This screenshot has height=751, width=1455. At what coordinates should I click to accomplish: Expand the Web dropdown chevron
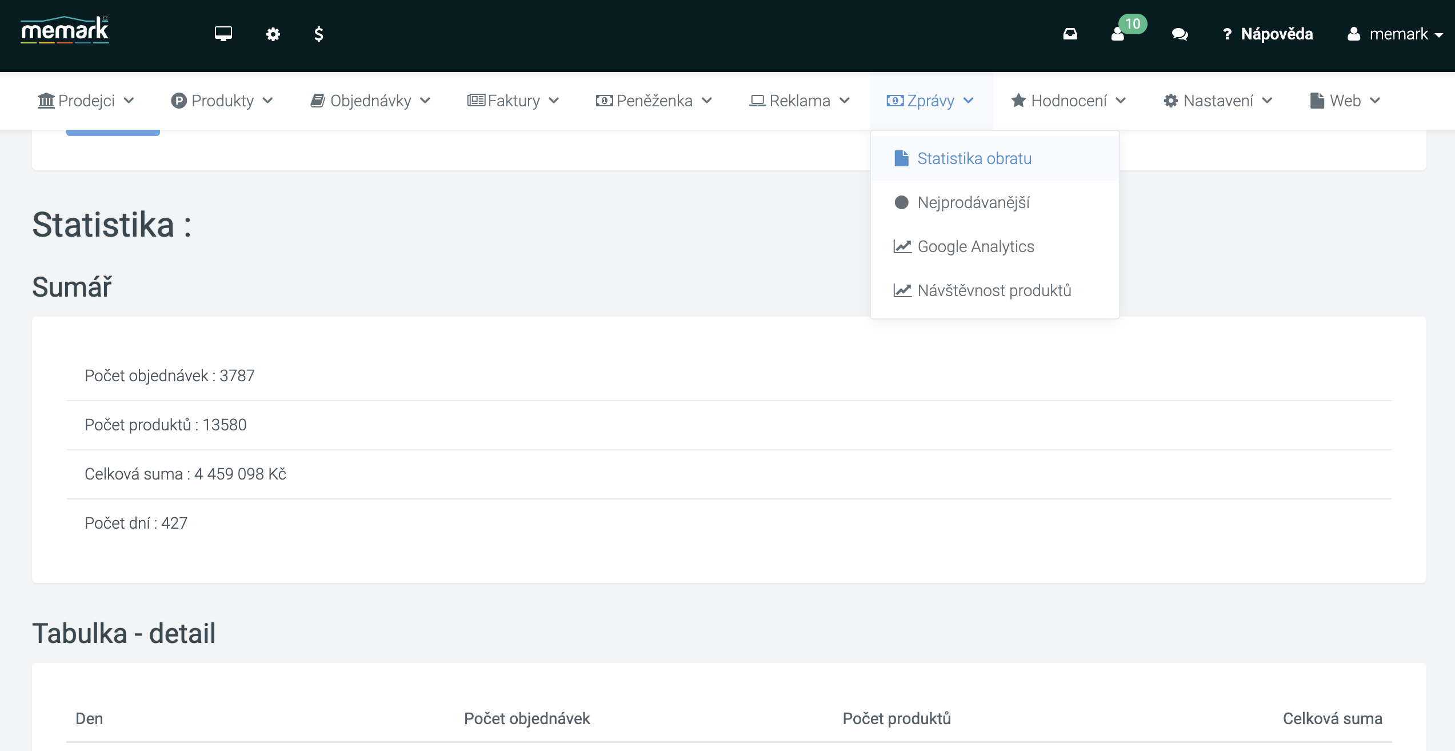(x=1374, y=101)
